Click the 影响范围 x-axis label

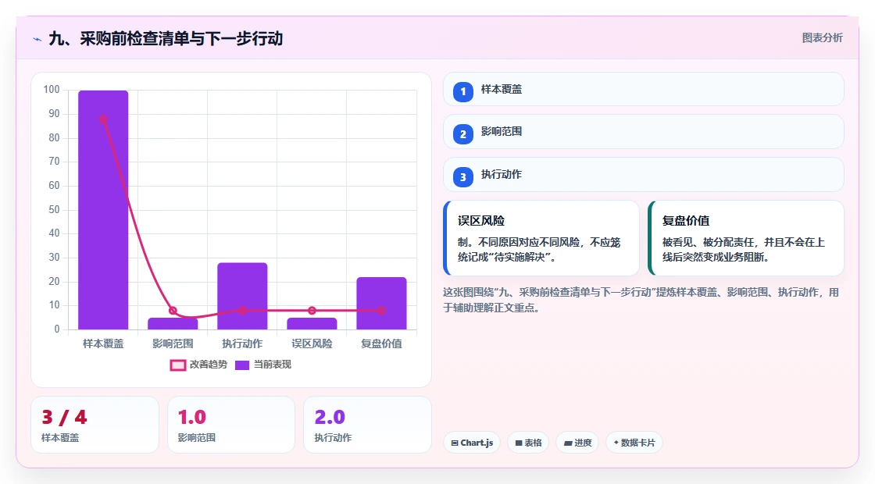pos(173,344)
